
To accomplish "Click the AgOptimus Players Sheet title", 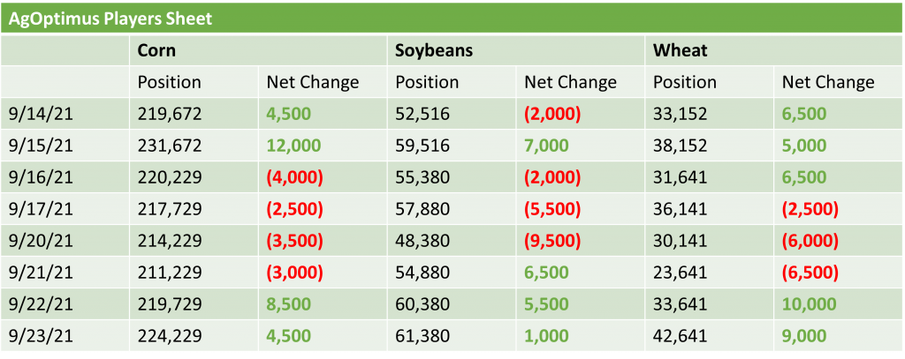I will pyautogui.click(x=110, y=19).
